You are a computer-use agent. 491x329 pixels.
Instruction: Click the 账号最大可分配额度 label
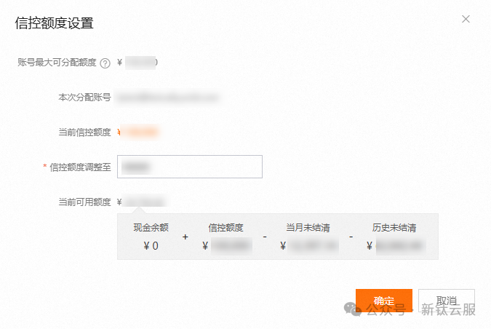(x=57, y=63)
